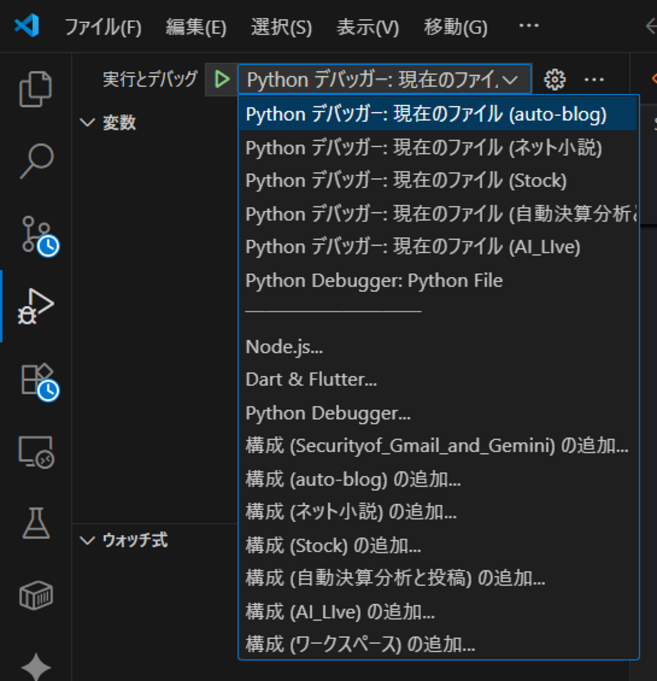The height and width of the screenshot is (681, 657).
Task: Open the Source Control view icon
Action: [x=35, y=235]
